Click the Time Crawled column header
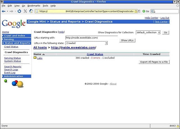This screenshot has width=180, height=129. [151, 54]
